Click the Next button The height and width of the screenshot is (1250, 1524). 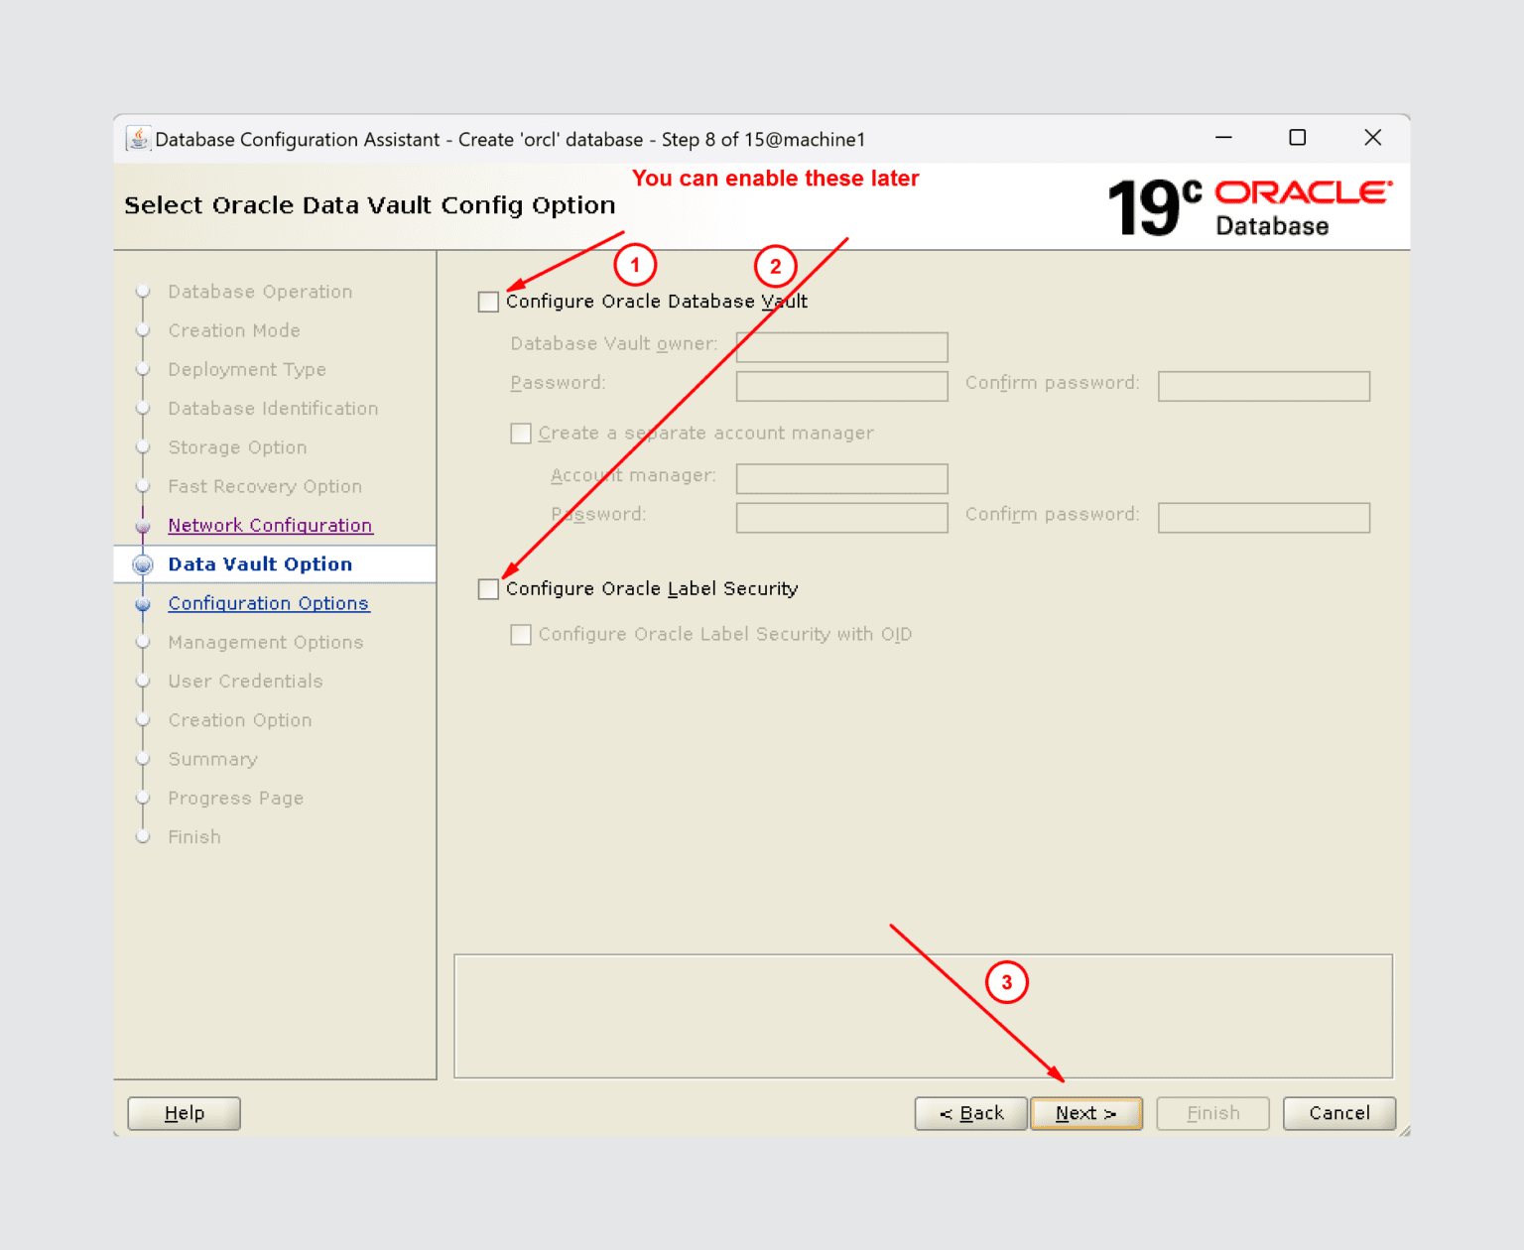[1085, 1113]
